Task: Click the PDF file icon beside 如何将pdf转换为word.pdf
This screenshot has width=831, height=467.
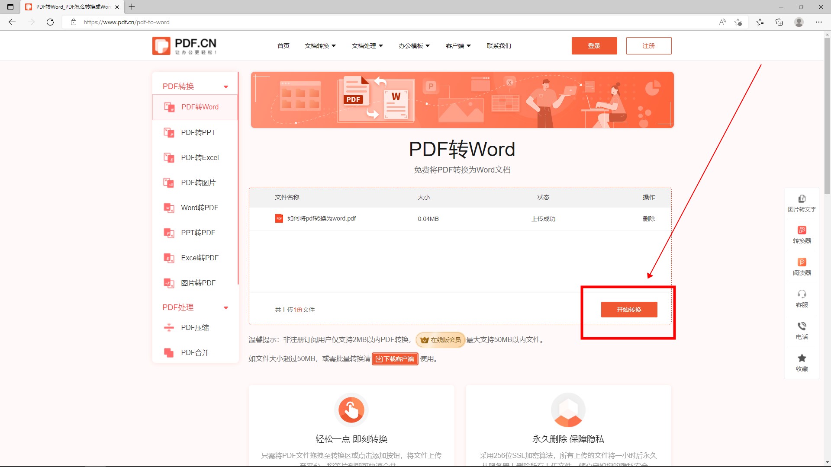Action: [x=279, y=218]
